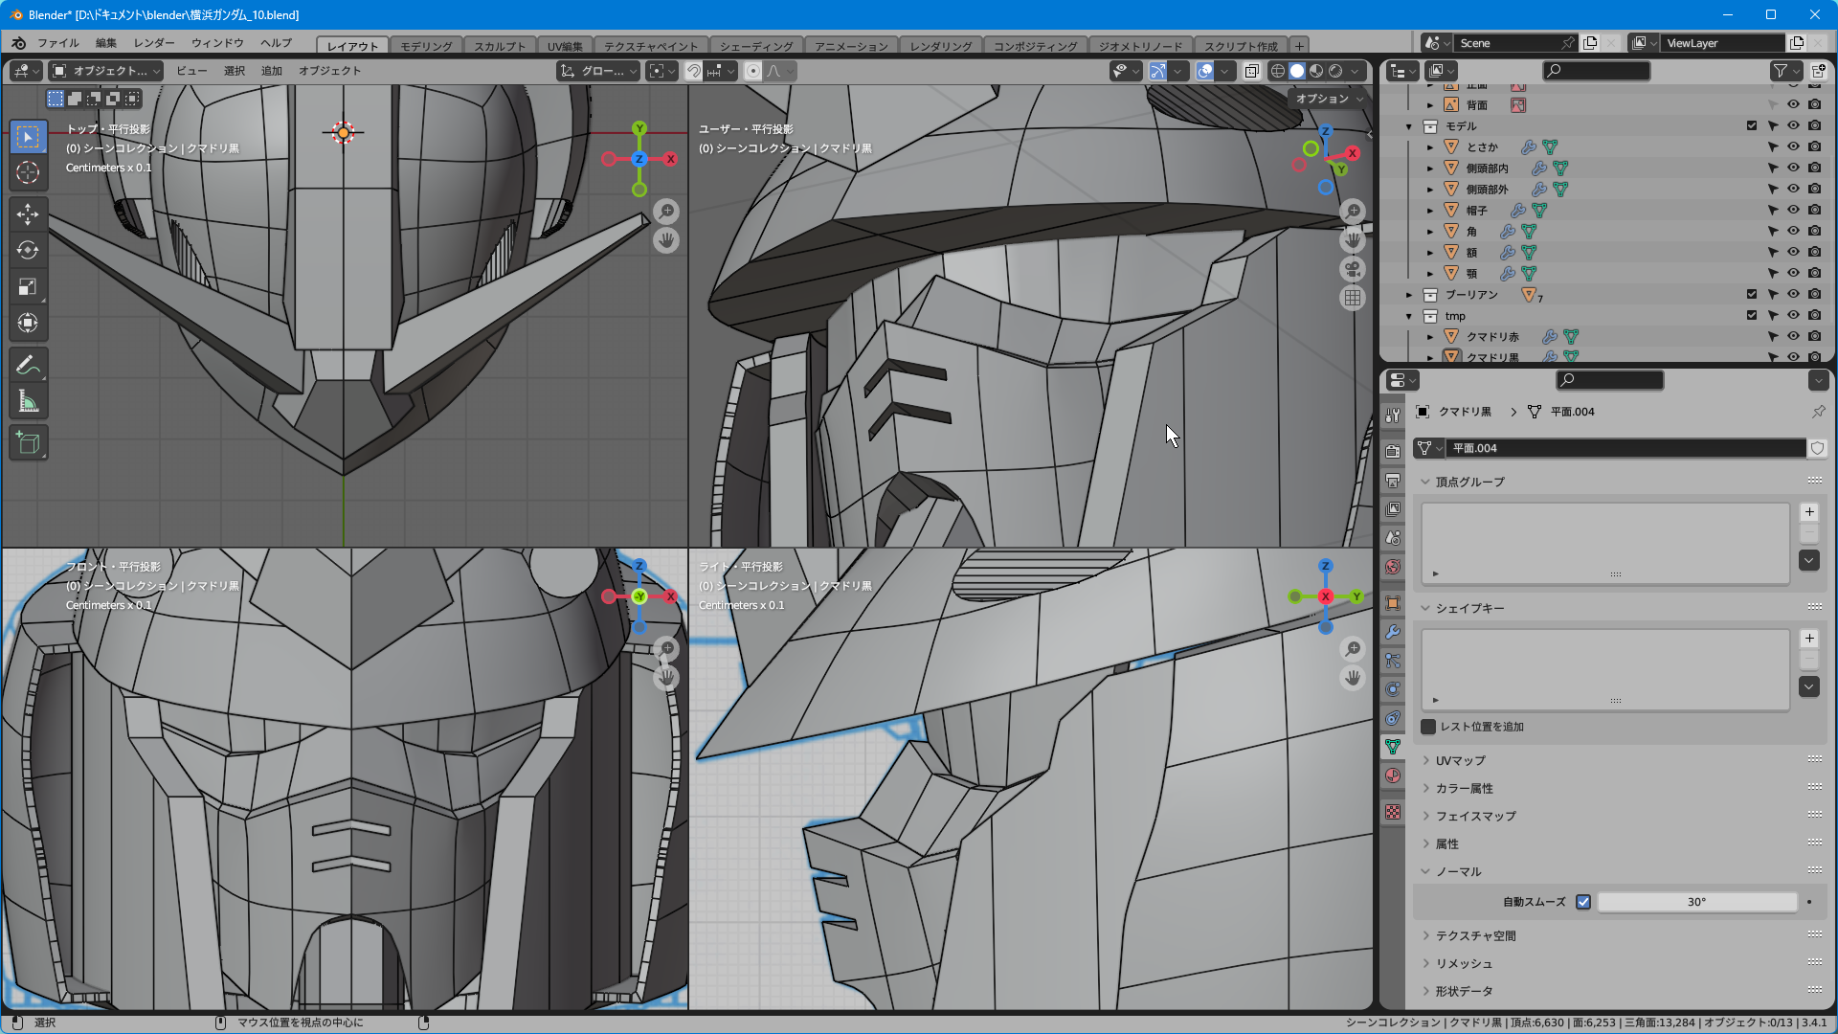Add a new vertex group with plus button
Screen dimensions: 1838x1034
click(1808, 512)
